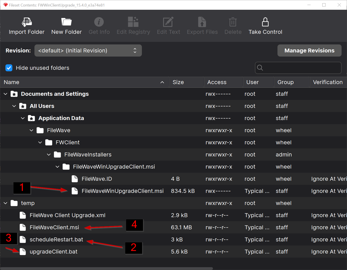Click the All Users starred folder icon
This screenshot has height=270, width=347.
click(x=23, y=106)
